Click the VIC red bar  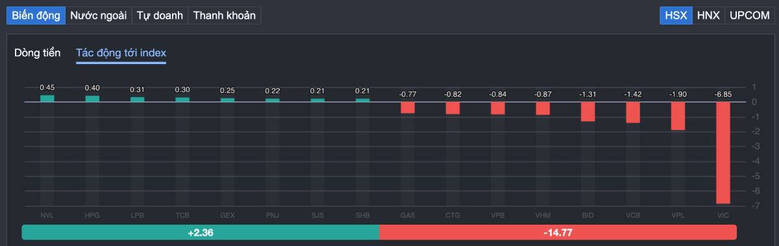(x=723, y=153)
